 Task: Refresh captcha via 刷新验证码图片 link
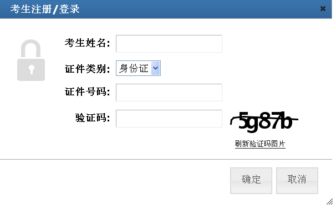coord(260,144)
